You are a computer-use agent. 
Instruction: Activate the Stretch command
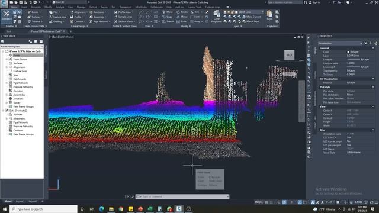168,21
